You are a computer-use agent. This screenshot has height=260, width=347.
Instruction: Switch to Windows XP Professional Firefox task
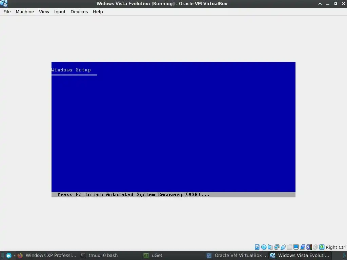click(x=47, y=255)
